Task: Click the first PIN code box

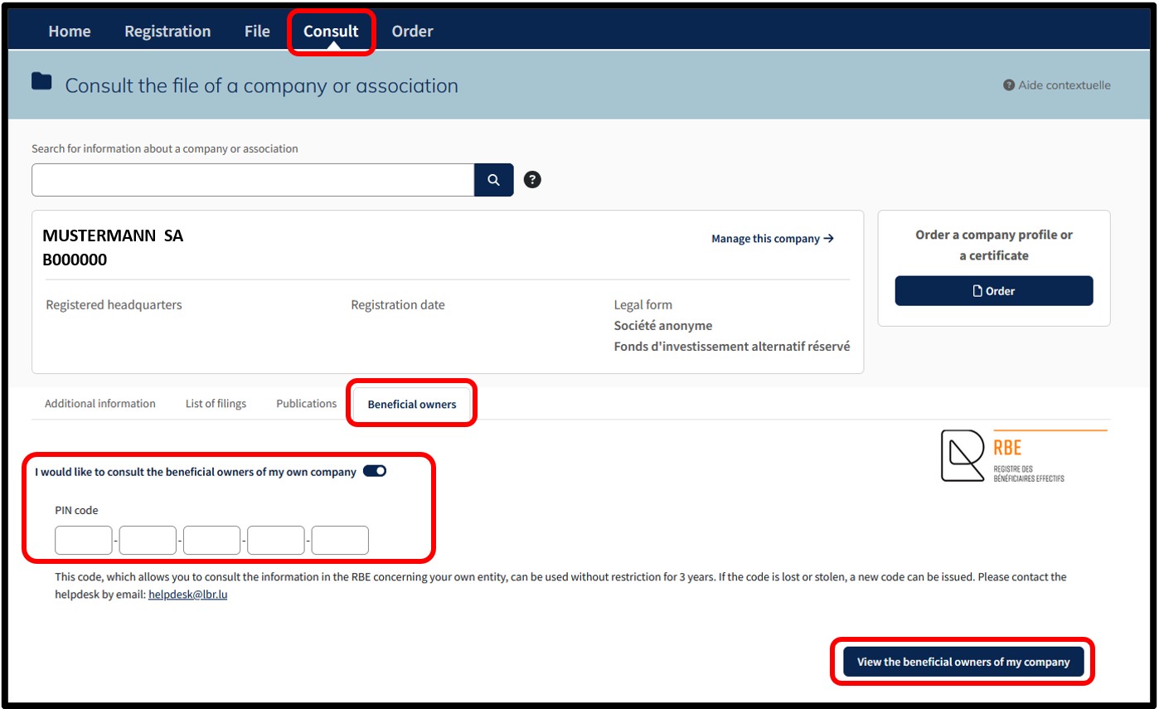Action: tap(83, 540)
